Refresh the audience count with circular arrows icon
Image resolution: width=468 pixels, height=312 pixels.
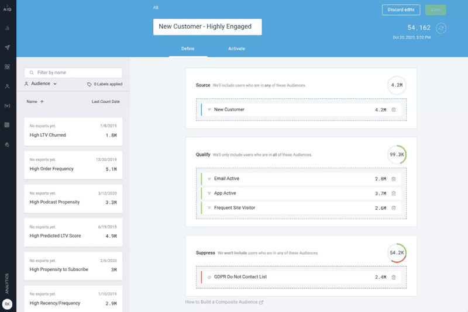click(x=441, y=28)
